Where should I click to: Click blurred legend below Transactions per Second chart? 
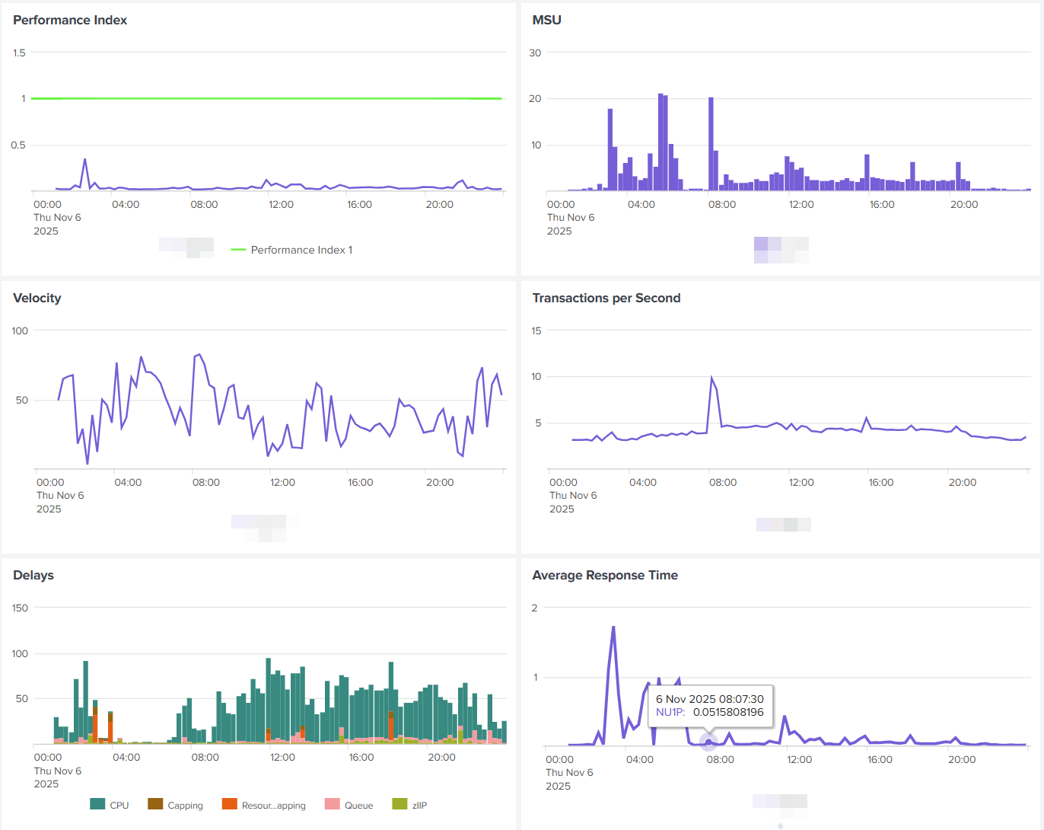[784, 525]
